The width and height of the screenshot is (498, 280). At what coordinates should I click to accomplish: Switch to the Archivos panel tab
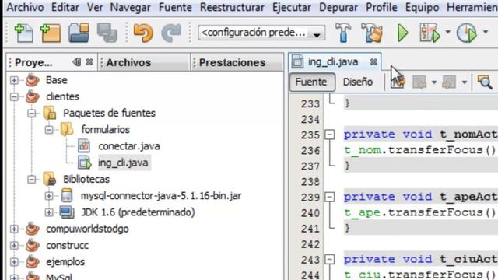coord(128,62)
